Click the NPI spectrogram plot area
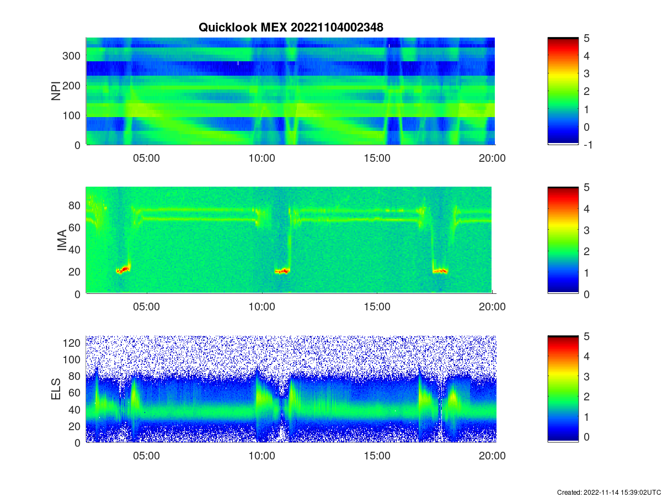Image resolution: width=662 pixels, height=497 pixels. [x=290, y=91]
